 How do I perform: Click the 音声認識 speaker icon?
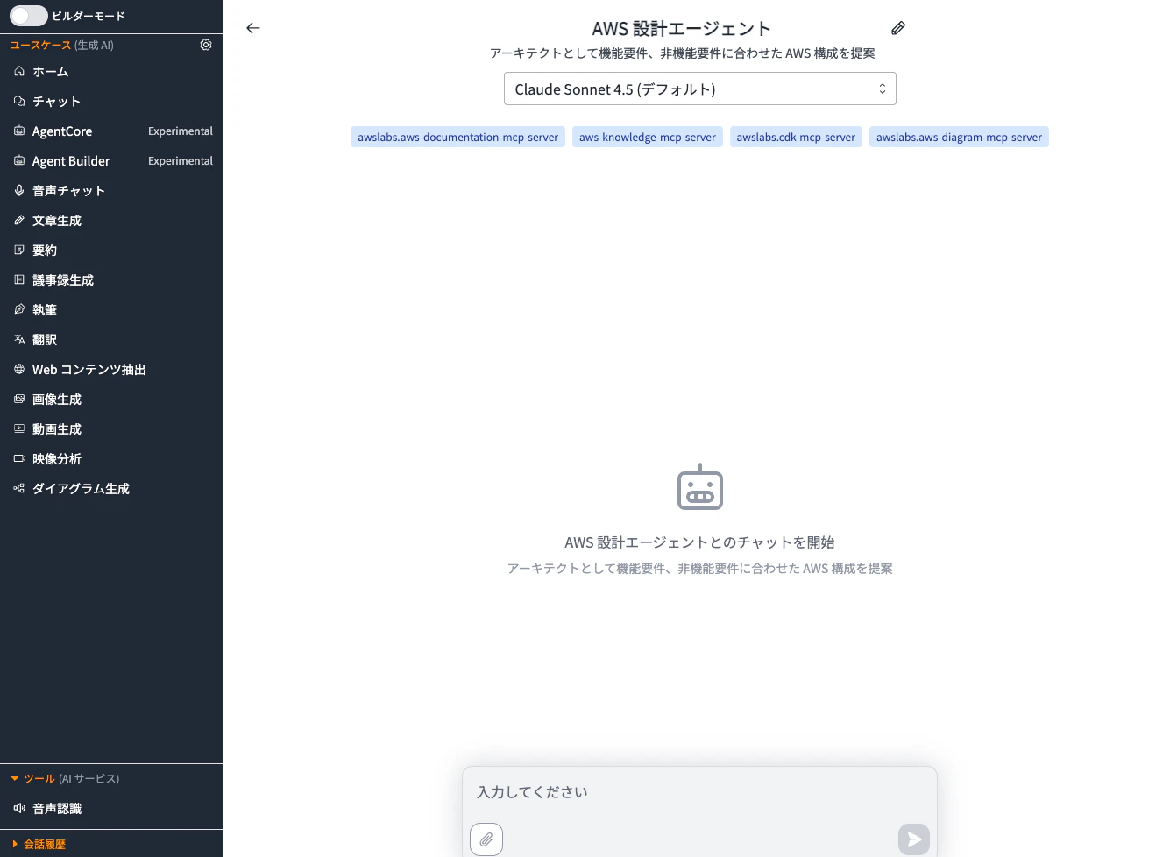coord(19,808)
